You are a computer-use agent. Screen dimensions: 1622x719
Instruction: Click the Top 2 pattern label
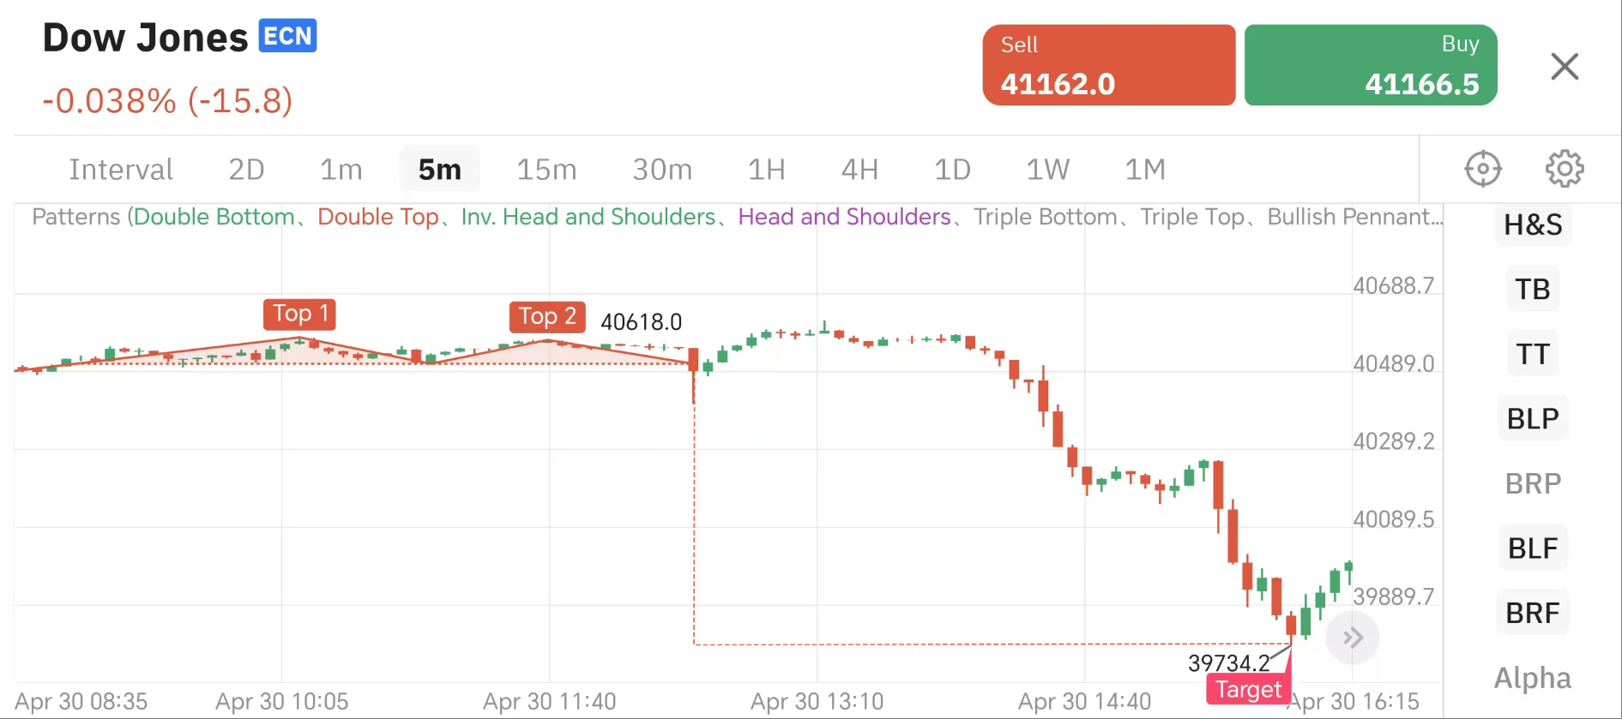(x=547, y=316)
